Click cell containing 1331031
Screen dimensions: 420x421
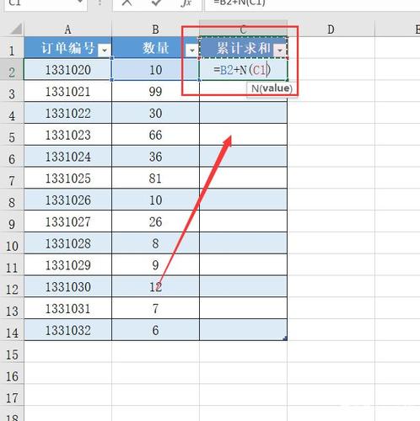click(67, 308)
